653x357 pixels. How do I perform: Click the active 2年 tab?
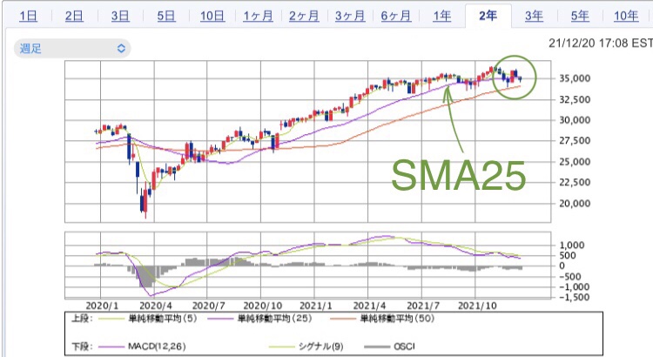pos(488,16)
